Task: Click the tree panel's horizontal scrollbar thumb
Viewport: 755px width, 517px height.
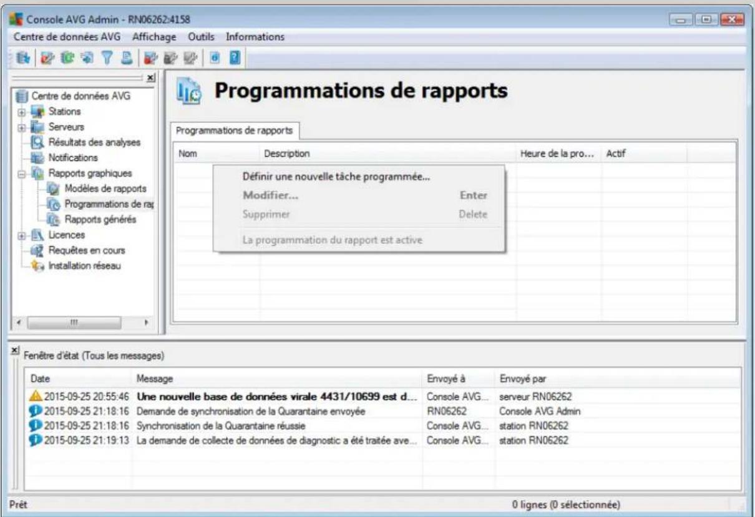Action: [74, 323]
